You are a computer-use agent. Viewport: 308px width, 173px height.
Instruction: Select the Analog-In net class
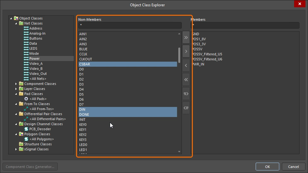37,33
